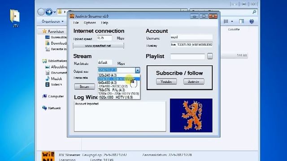The image size is (287, 161).
Task: Click the Netwerk icon in sidebar
Action: [44, 108]
